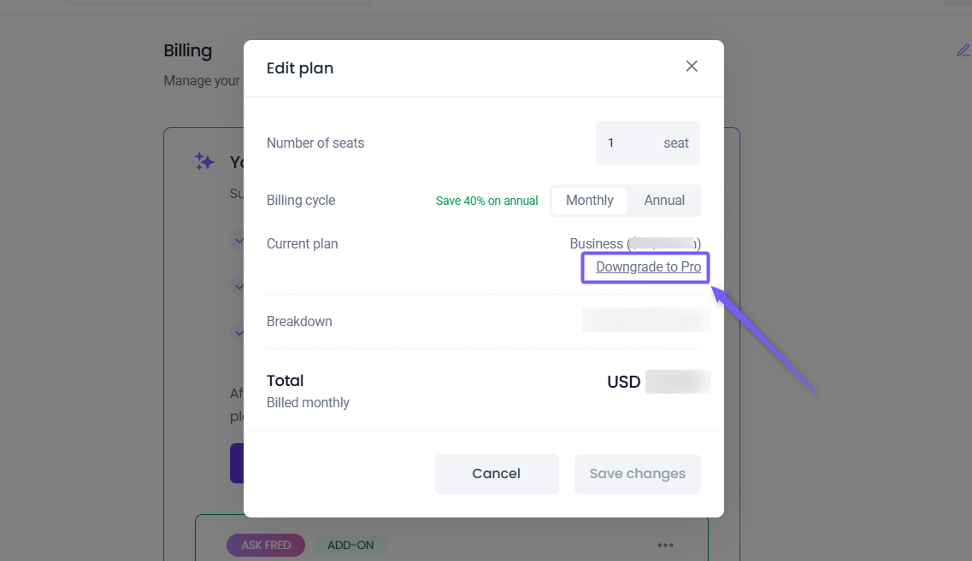
Task: Click the topmost checkmark icon behind the dialog
Action: 238,241
